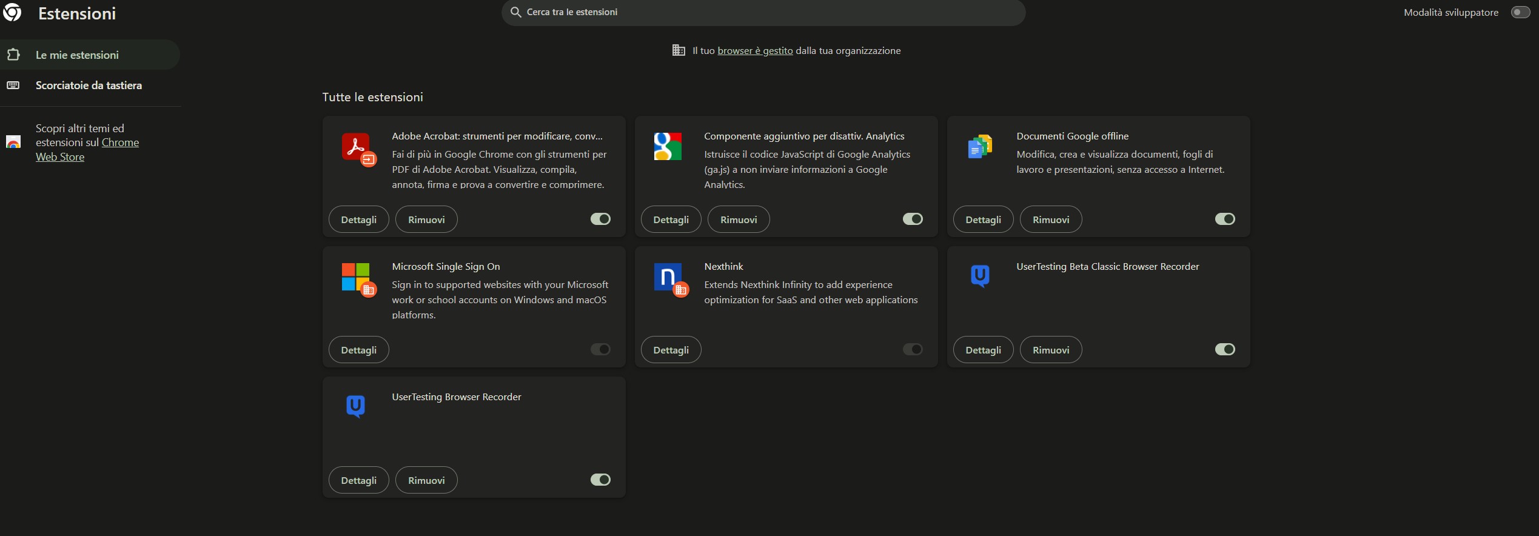The width and height of the screenshot is (1539, 536).
Task: Click the UserTesting Beta Classic Recorder icon
Action: tap(980, 276)
